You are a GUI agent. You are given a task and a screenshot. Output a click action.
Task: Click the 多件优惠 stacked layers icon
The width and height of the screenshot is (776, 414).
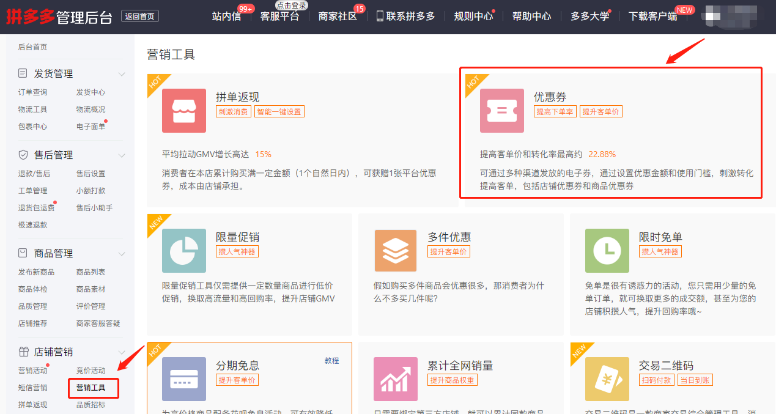pyautogui.click(x=396, y=251)
